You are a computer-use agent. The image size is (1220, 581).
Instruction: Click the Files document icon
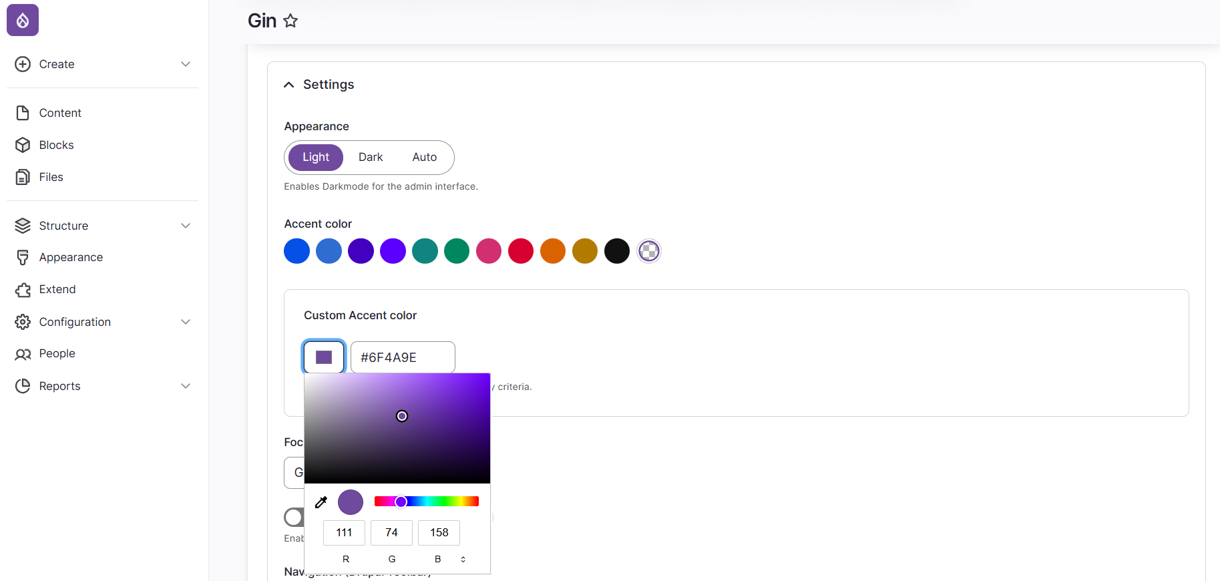(23, 177)
